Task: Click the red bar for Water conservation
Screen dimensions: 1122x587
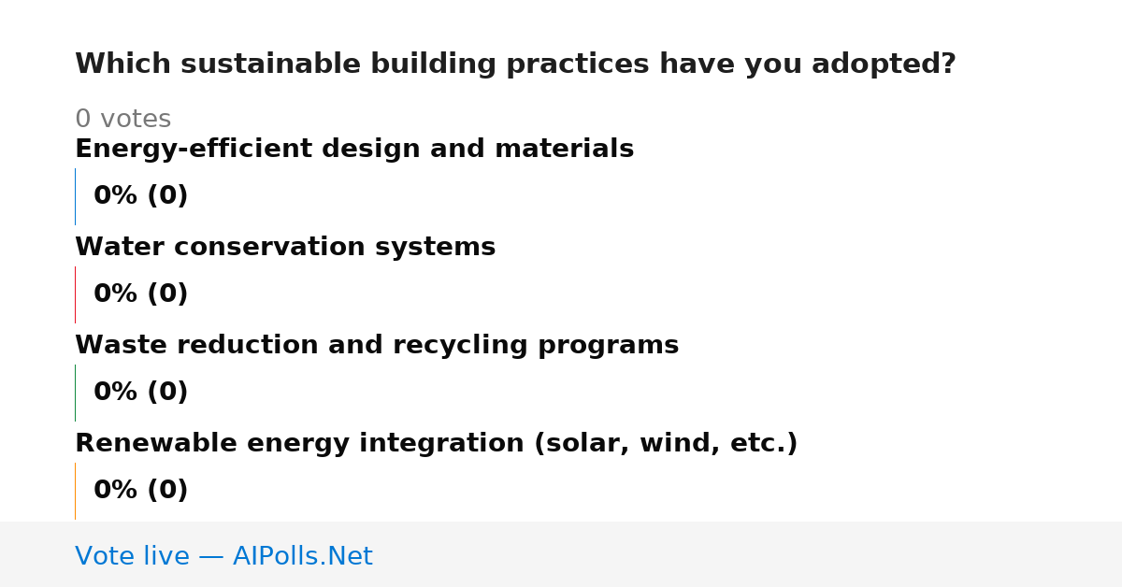Action: pos(75,294)
